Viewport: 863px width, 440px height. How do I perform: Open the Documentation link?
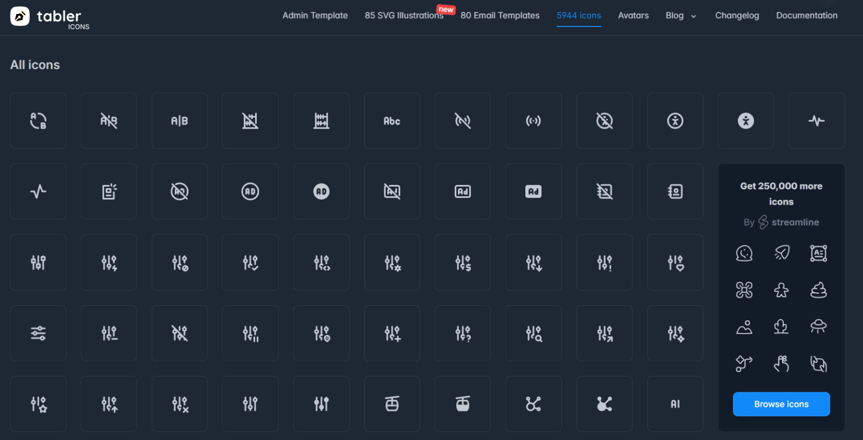coord(807,16)
